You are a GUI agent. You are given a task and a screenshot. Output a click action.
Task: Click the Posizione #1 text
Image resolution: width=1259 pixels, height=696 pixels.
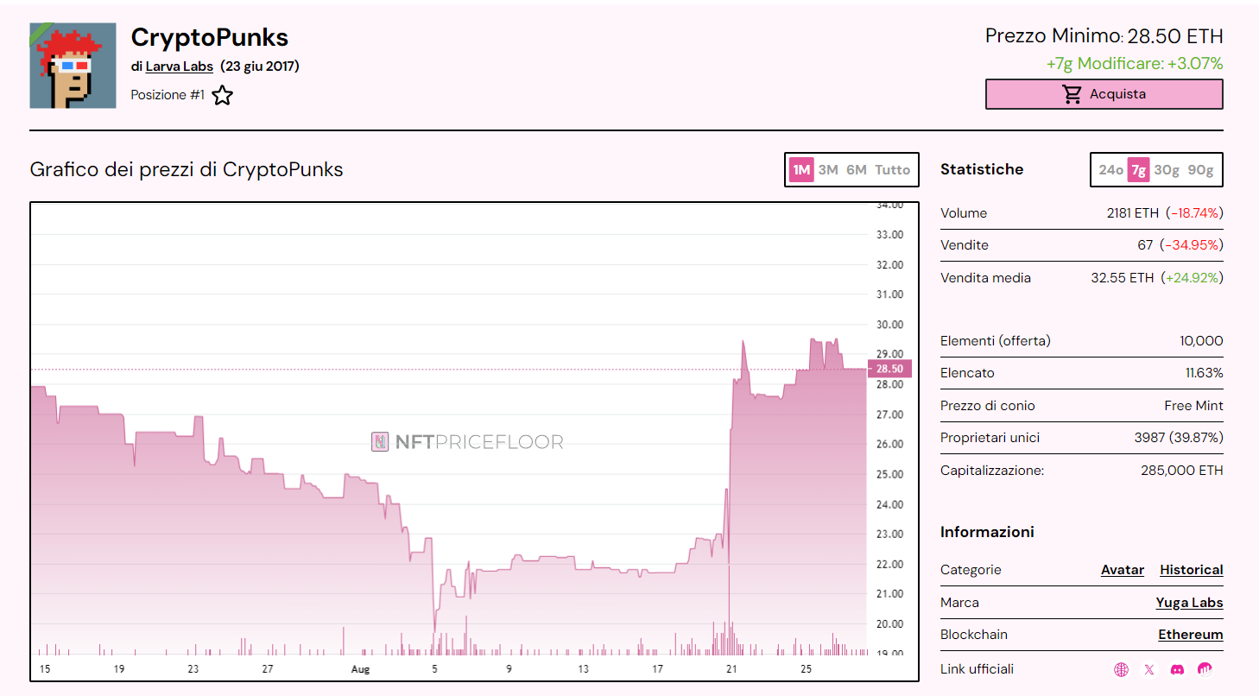click(x=168, y=95)
